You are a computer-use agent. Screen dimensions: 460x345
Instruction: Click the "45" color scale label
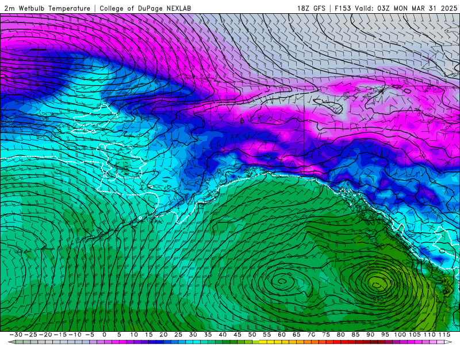[x=237, y=335]
